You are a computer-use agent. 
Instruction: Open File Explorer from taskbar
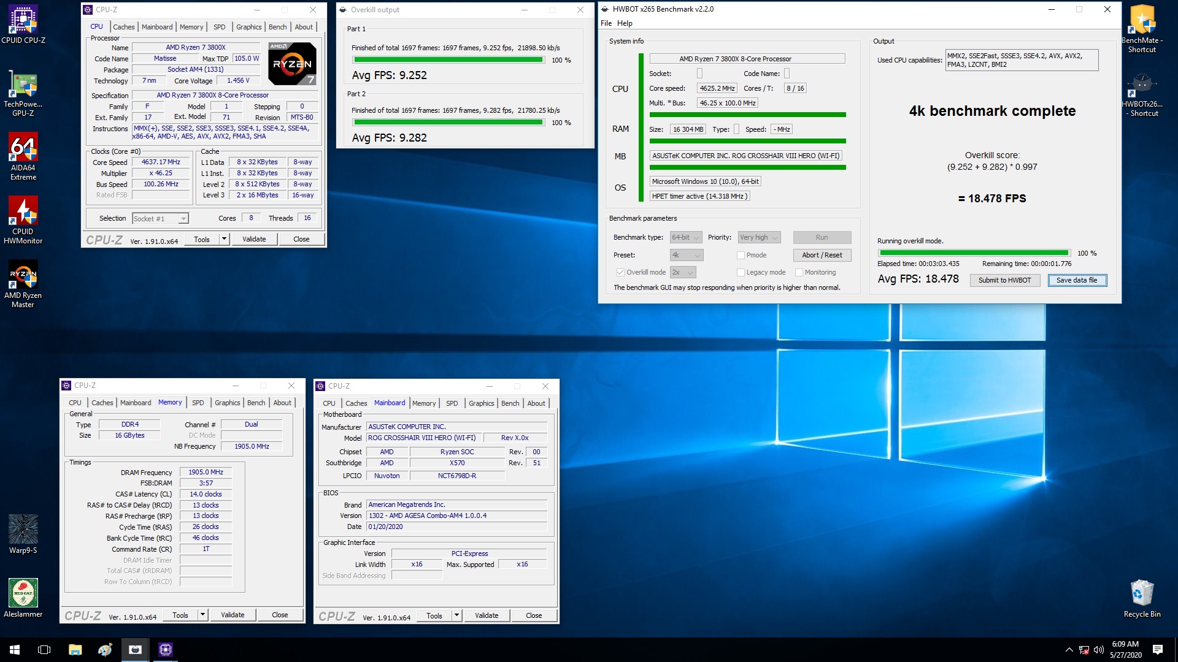pyautogui.click(x=75, y=650)
